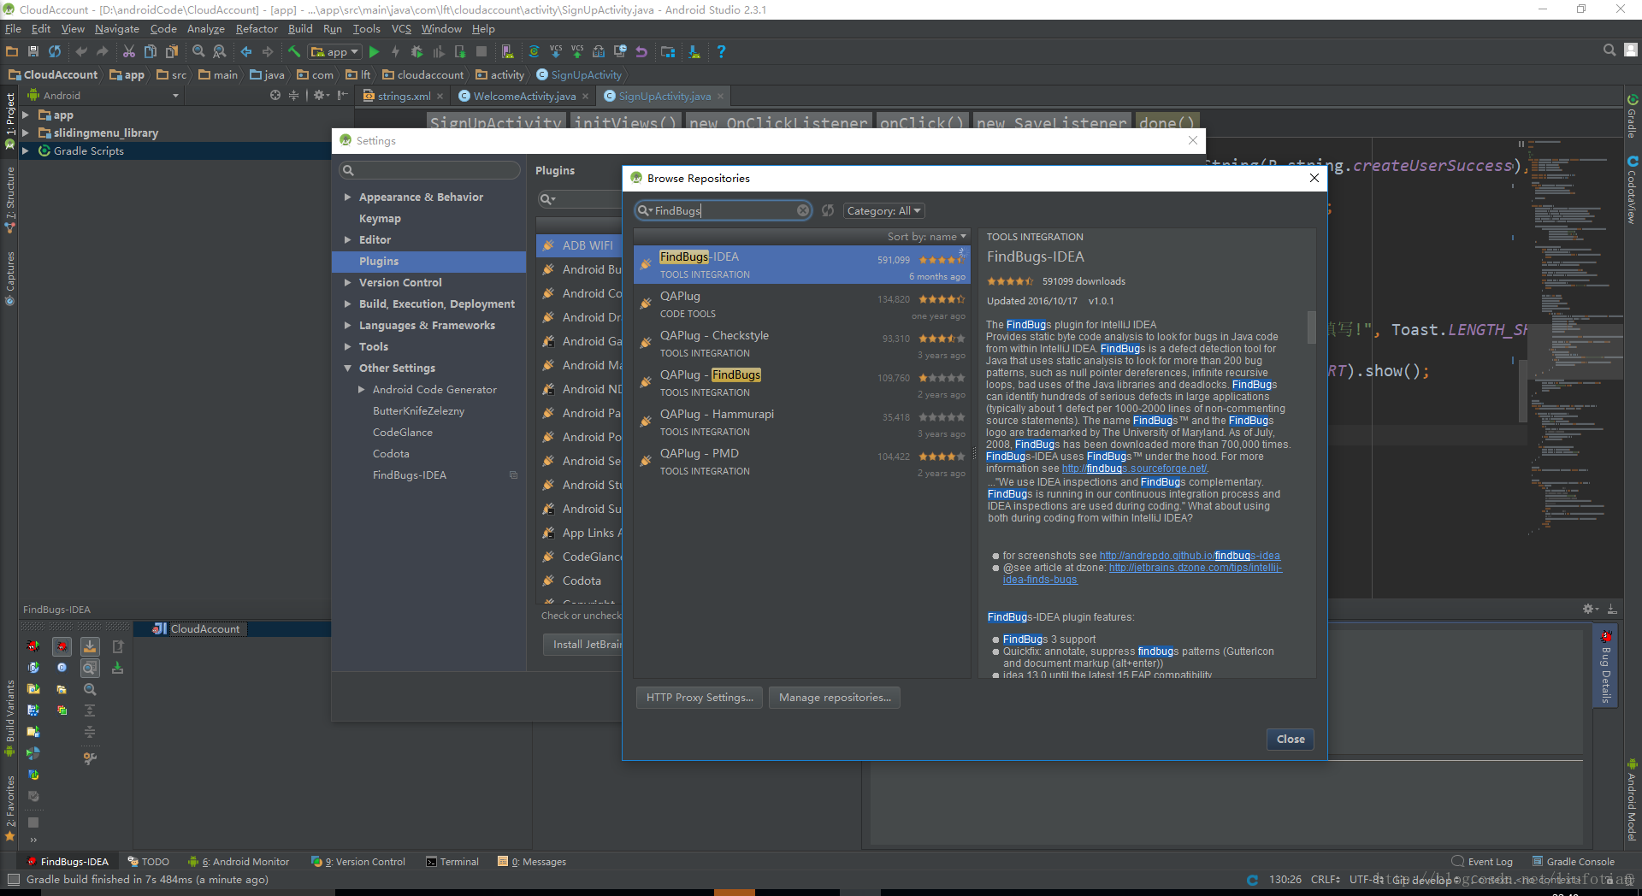Viewport: 1642px width, 896px height.
Task: Open the VCS menu
Action: tap(401, 28)
